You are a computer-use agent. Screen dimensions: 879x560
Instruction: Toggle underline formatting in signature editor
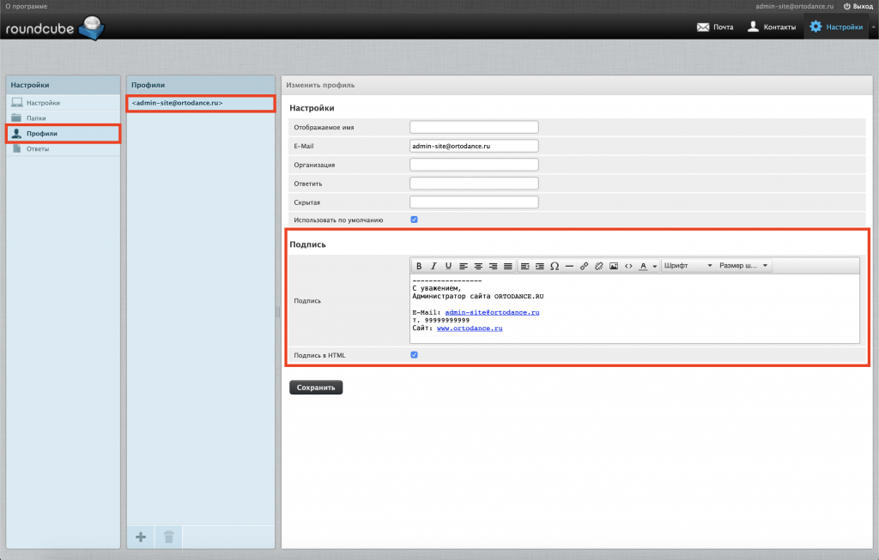(x=448, y=266)
